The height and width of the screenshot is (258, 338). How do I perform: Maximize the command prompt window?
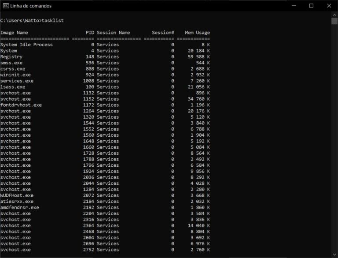[x=311, y=6]
